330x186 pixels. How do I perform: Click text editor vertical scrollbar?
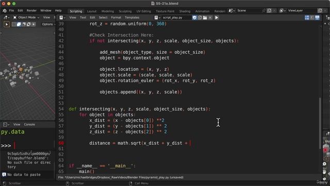(320, 123)
